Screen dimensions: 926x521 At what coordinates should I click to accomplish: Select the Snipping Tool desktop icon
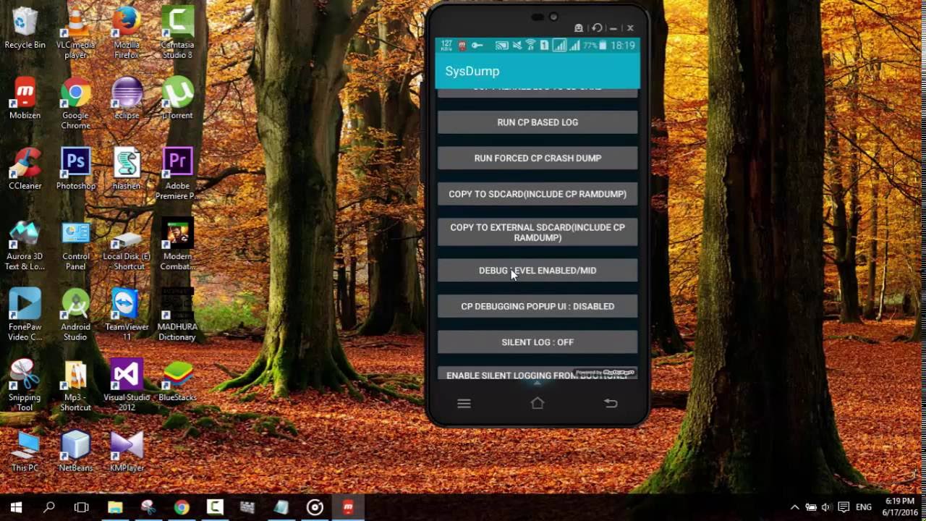click(x=25, y=386)
